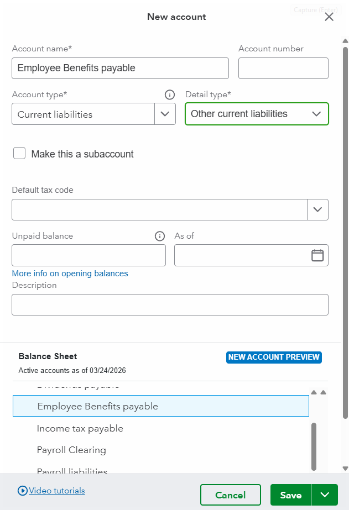Expand the Default tax code dropdown
The height and width of the screenshot is (510, 349).
point(317,210)
